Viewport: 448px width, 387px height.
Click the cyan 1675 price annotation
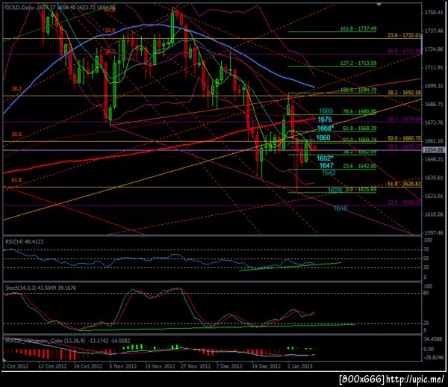point(325,120)
